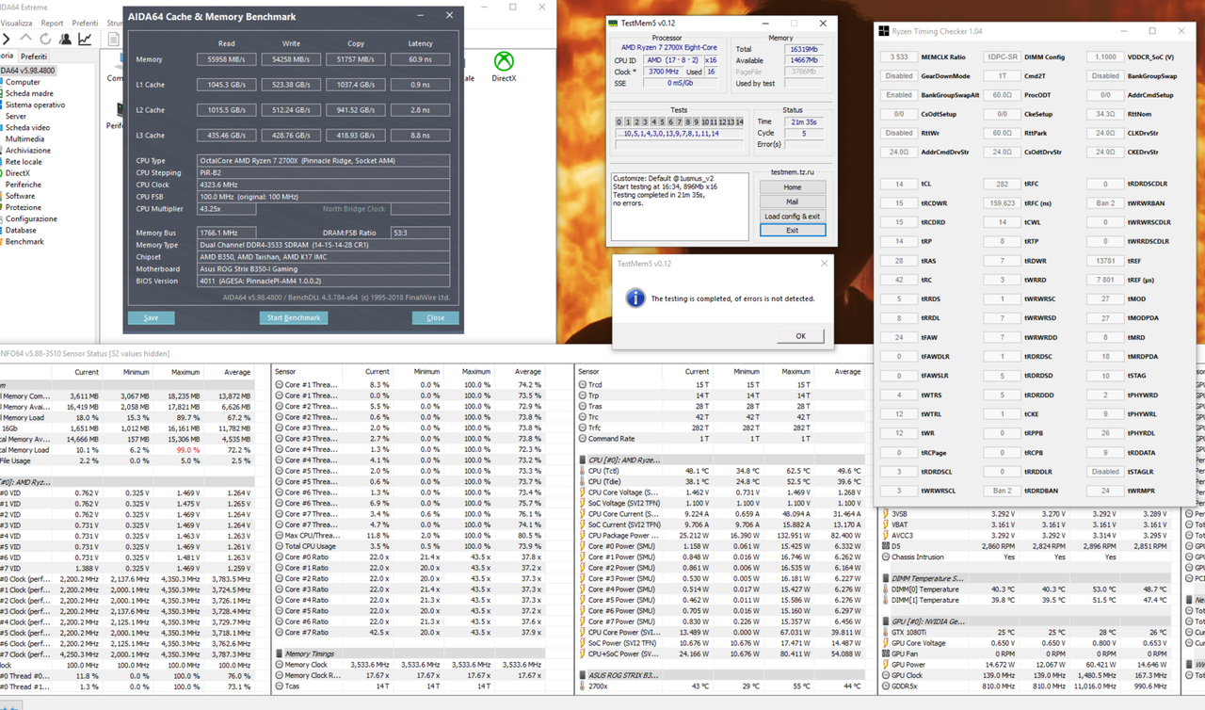The height and width of the screenshot is (710, 1205).
Task: Click the Memory Read value 55958 MB/s
Action: [227, 59]
